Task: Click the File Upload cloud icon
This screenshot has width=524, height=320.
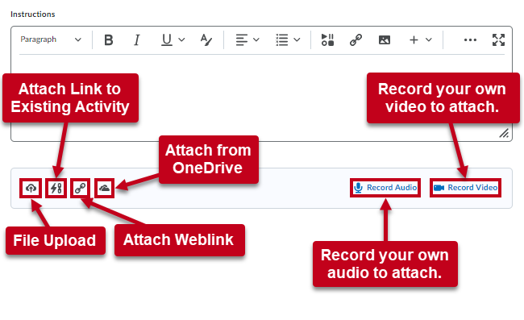Action: (x=31, y=188)
